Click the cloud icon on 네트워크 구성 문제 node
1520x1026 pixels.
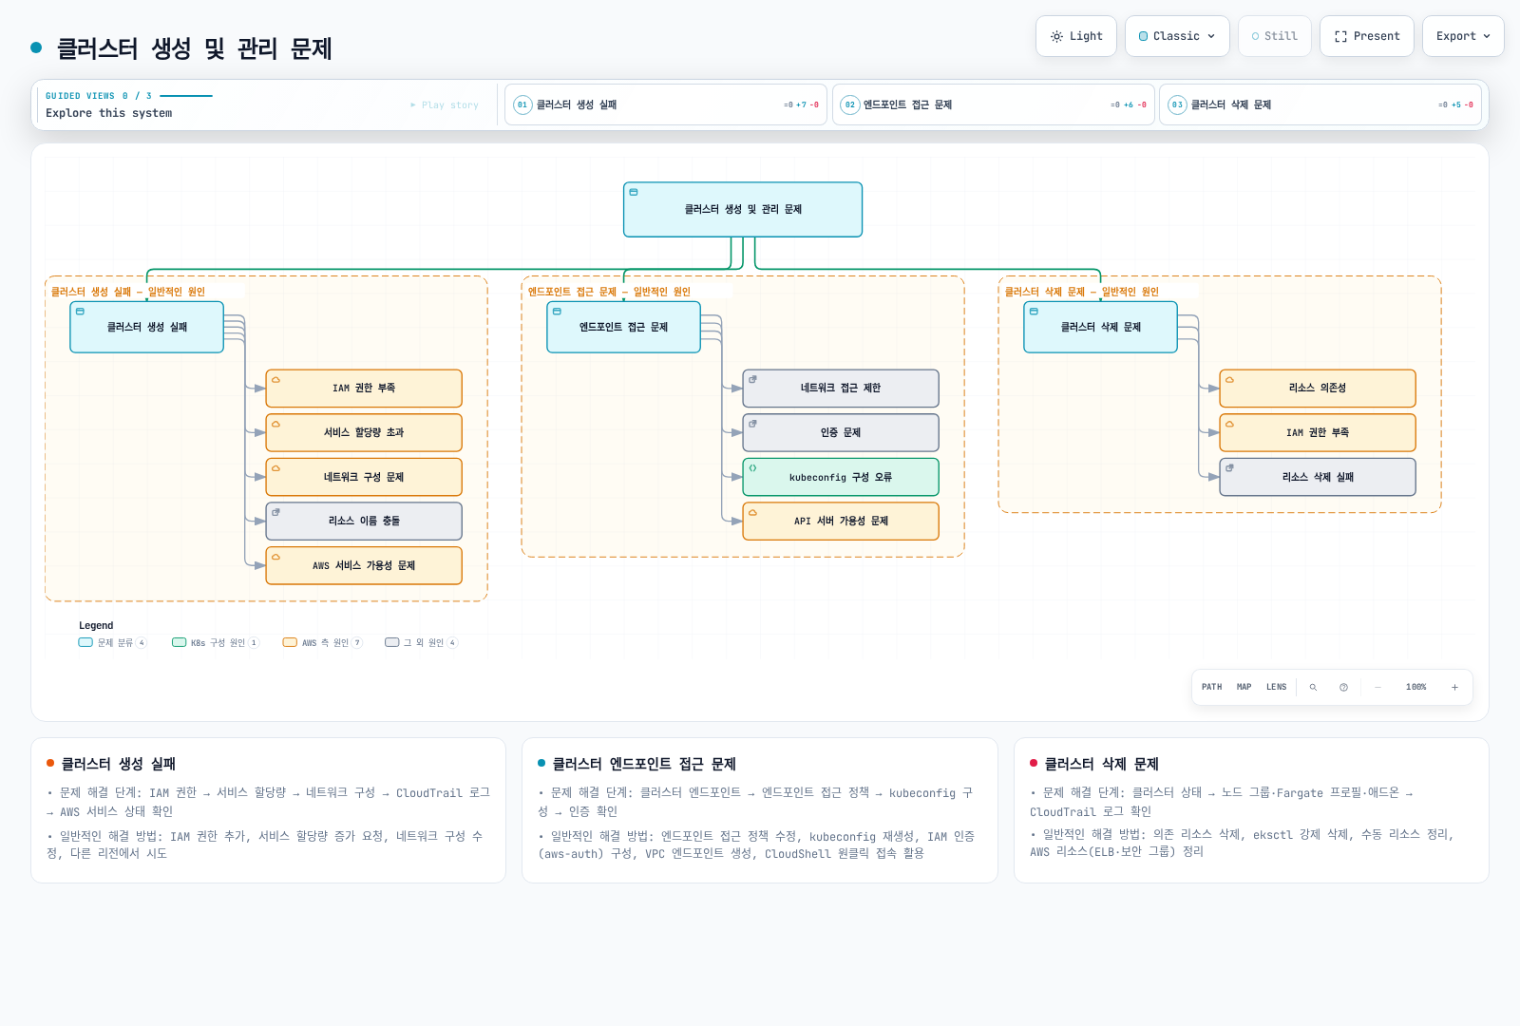tap(275, 468)
